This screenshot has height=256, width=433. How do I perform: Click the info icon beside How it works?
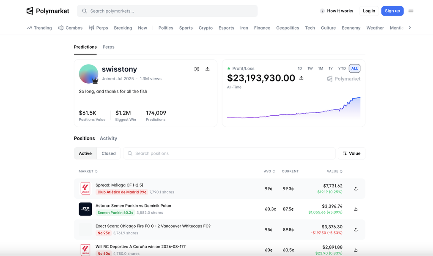[322, 11]
